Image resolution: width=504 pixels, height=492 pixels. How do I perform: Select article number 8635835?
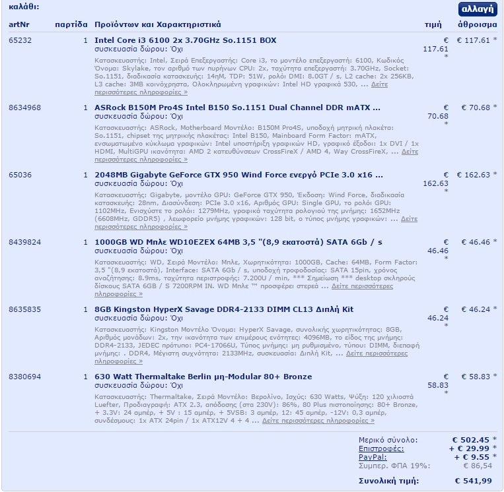pos(24,309)
